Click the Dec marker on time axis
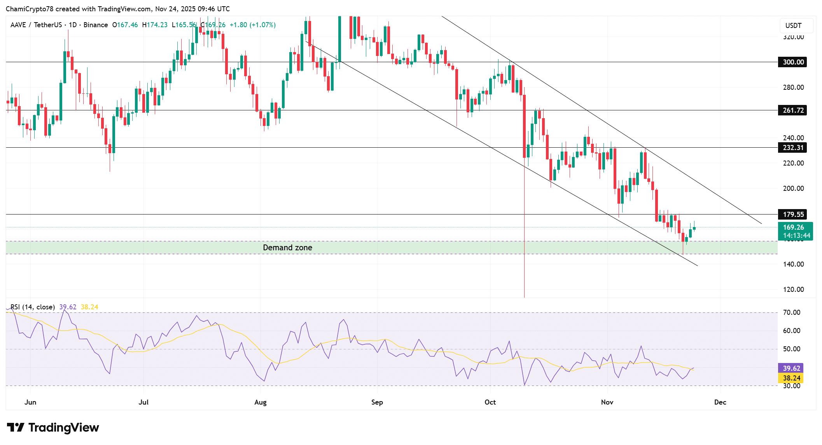 click(x=720, y=402)
